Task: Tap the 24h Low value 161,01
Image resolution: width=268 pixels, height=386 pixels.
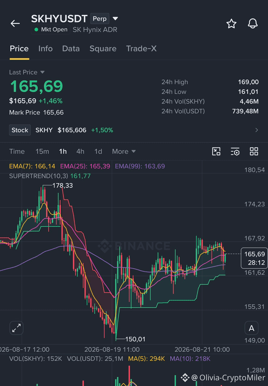Action: (x=248, y=92)
